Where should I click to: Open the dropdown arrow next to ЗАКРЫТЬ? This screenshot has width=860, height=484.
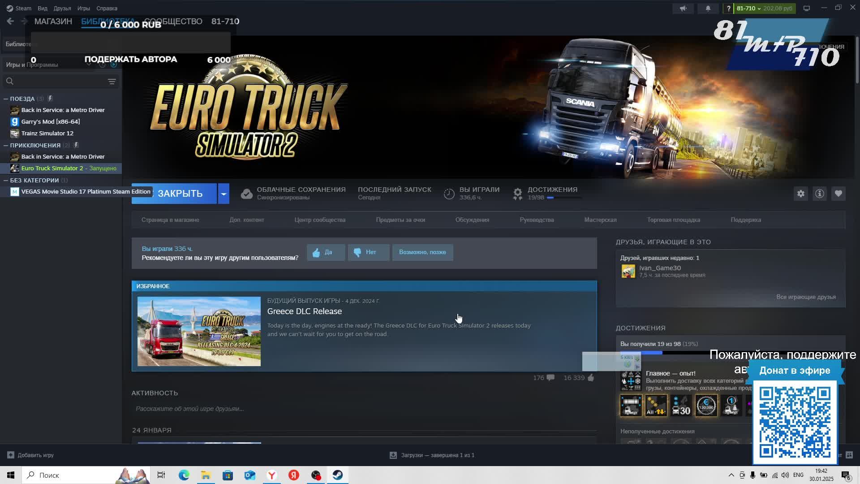pos(224,194)
